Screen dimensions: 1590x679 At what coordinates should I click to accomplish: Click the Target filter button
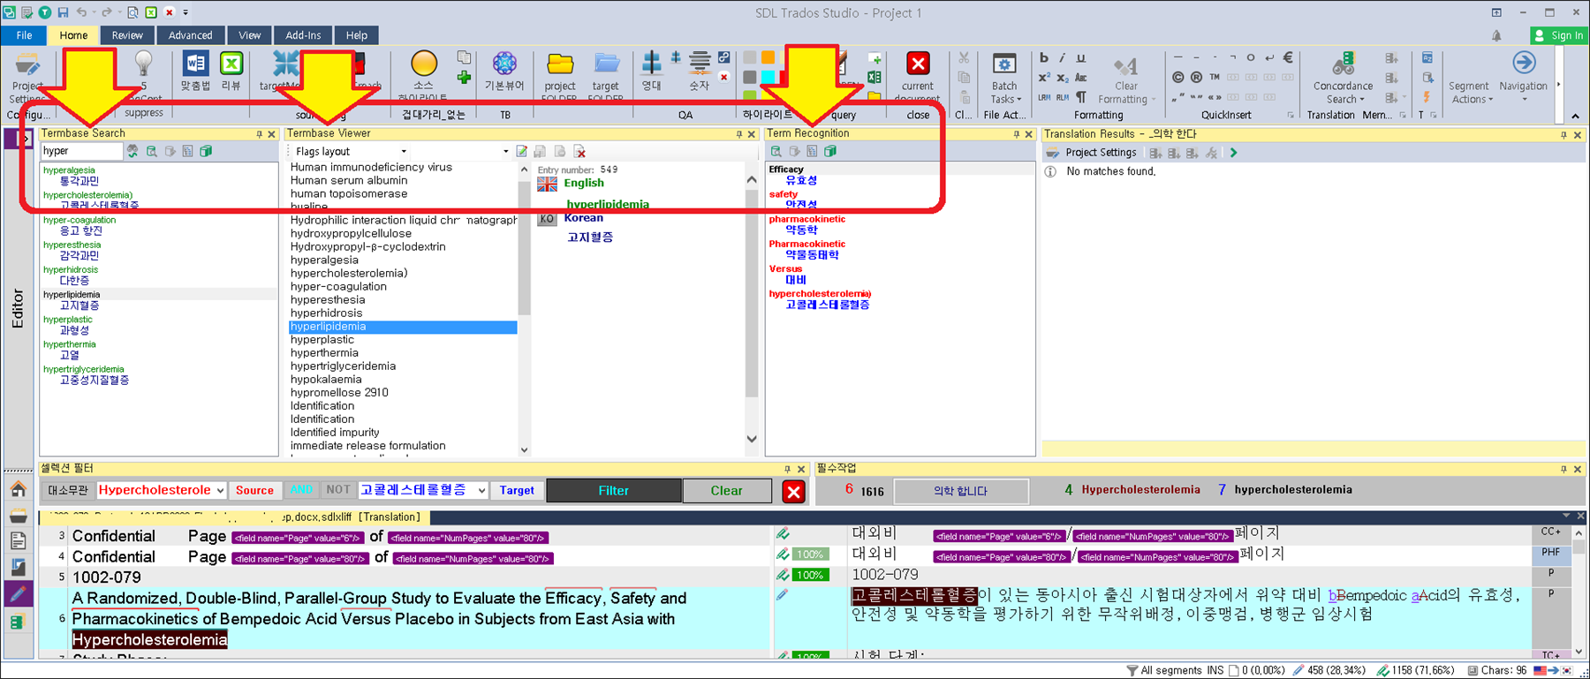(517, 490)
